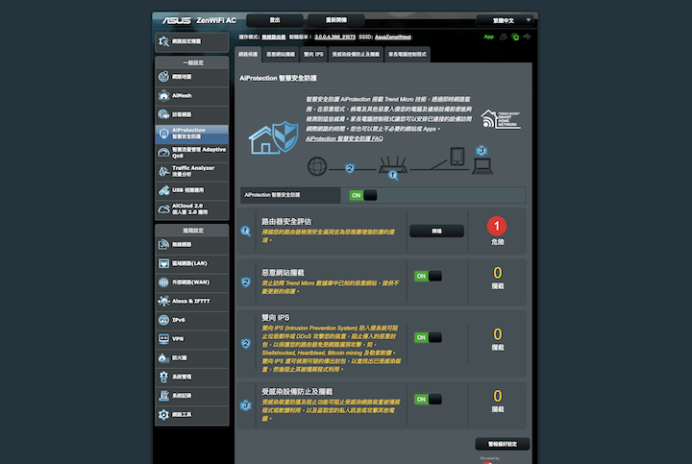Open AiCloud 2.0 sidebar item
692x464 pixels.
click(x=191, y=209)
